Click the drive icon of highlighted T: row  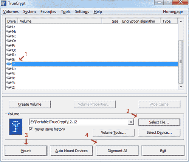9,64
